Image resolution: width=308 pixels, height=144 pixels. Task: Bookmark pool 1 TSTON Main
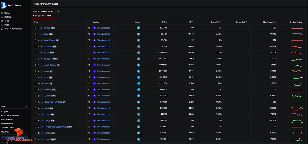[35, 28]
